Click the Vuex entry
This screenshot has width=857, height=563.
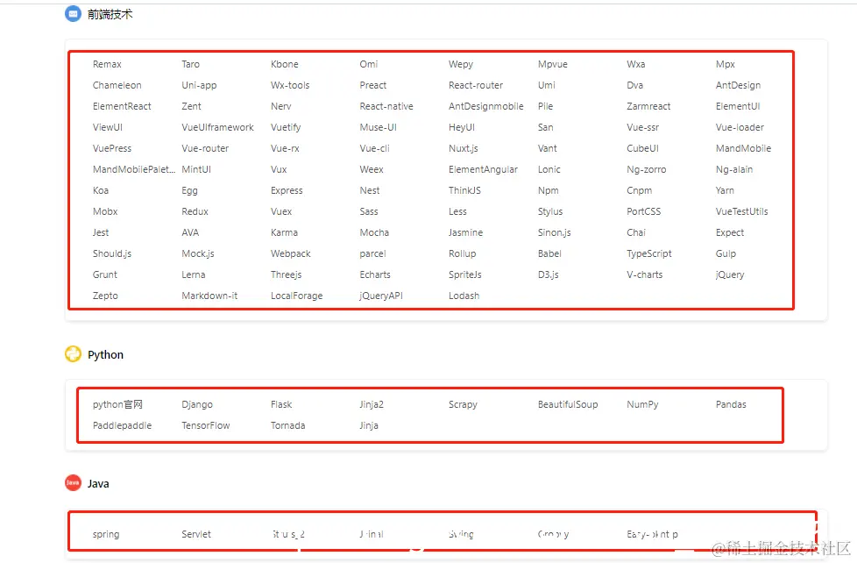281,211
